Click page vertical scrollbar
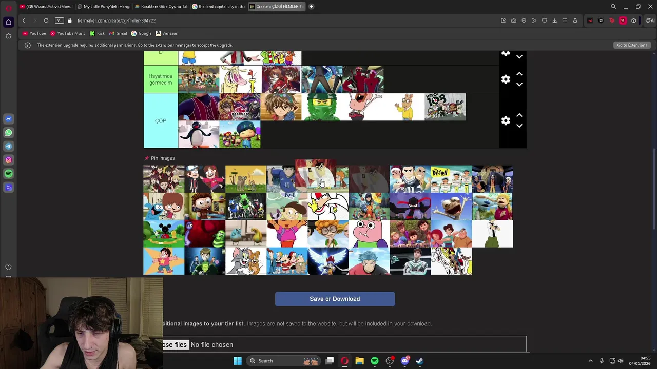 click(654, 190)
